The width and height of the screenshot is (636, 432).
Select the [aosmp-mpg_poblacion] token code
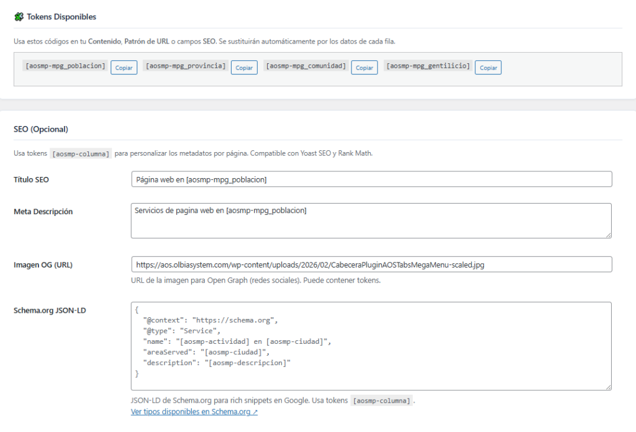coord(65,66)
